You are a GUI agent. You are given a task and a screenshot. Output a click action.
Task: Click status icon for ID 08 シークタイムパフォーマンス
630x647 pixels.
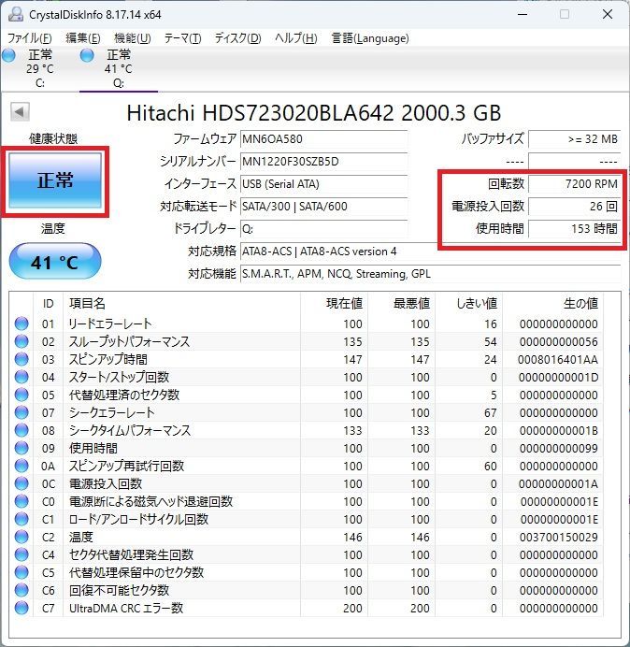point(21,430)
